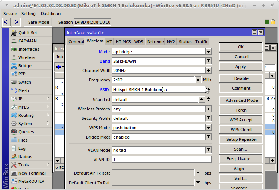Viewport: 279px width, 190px height.
Task: Switch to the HT tab
Action: pyautogui.click(x=109, y=42)
